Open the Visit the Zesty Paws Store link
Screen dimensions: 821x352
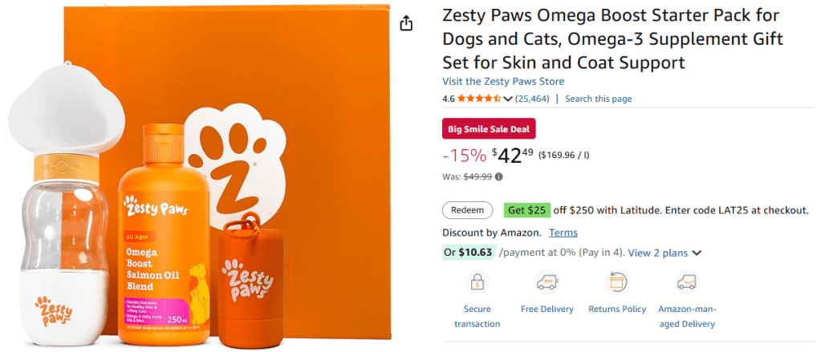(x=503, y=81)
